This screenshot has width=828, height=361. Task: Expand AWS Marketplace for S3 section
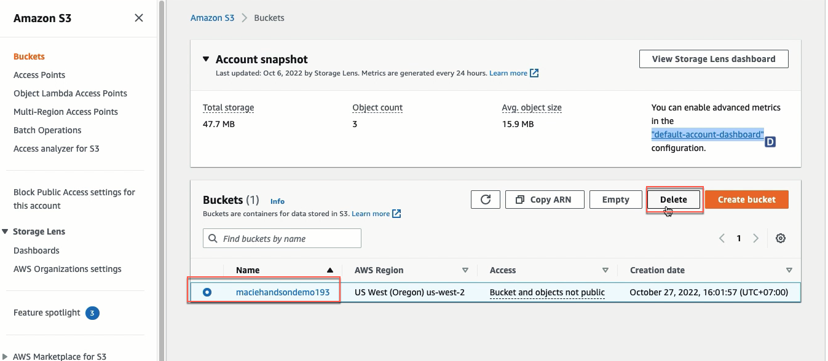(x=6, y=356)
